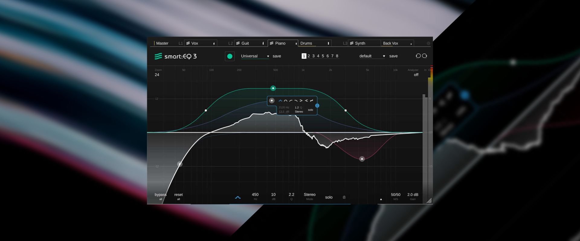Open the Universal profile dropdown
The height and width of the screenshot is (241, 580).
(x=255, y=56)
